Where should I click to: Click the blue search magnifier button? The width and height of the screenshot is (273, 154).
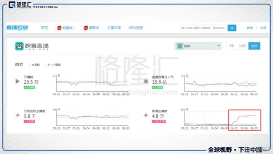click(x=231, y=28)
